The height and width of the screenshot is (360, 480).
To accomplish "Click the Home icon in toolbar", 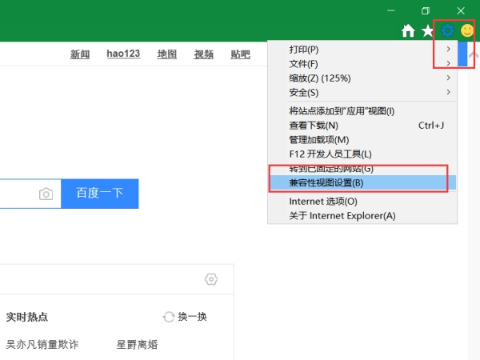I will [408, 31].
